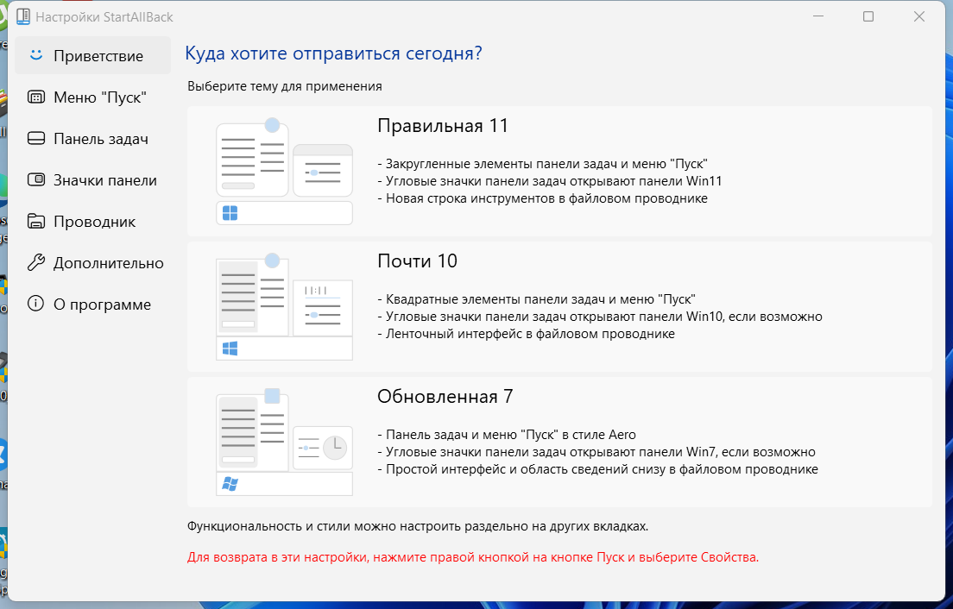Click the Правильная 11 heading
Image resolution: width=953 pixels, height=609 pixels.
(443, 126)
